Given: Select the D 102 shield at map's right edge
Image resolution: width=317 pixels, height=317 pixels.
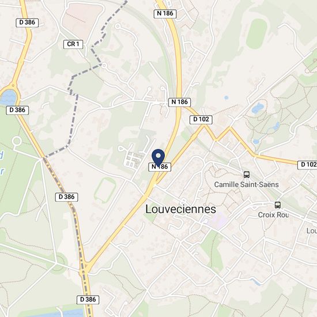Looking at the screenshot, I should coord(307,165).
